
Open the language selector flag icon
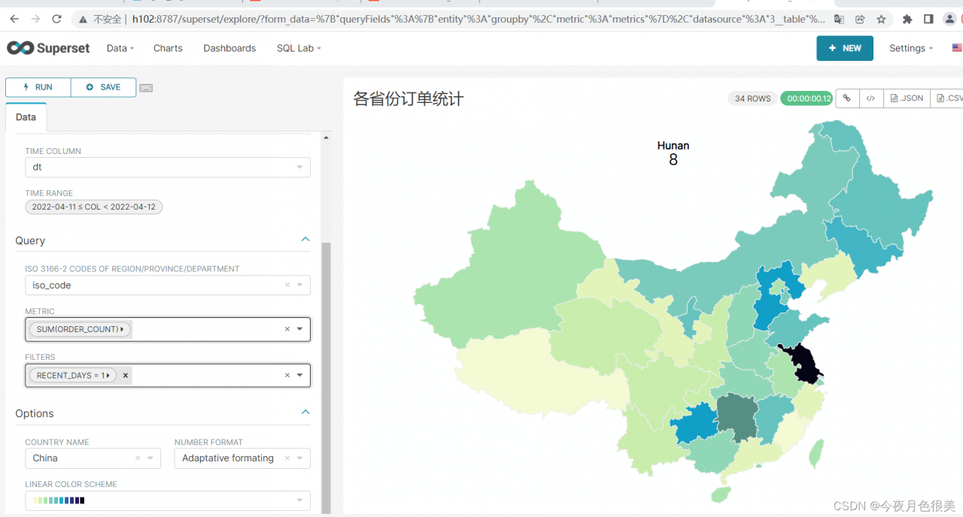pyautogui.click(x=956, y=47)
